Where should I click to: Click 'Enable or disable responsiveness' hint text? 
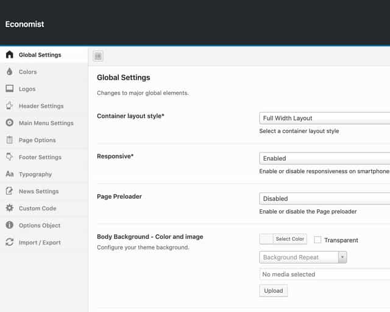[325, 172]
